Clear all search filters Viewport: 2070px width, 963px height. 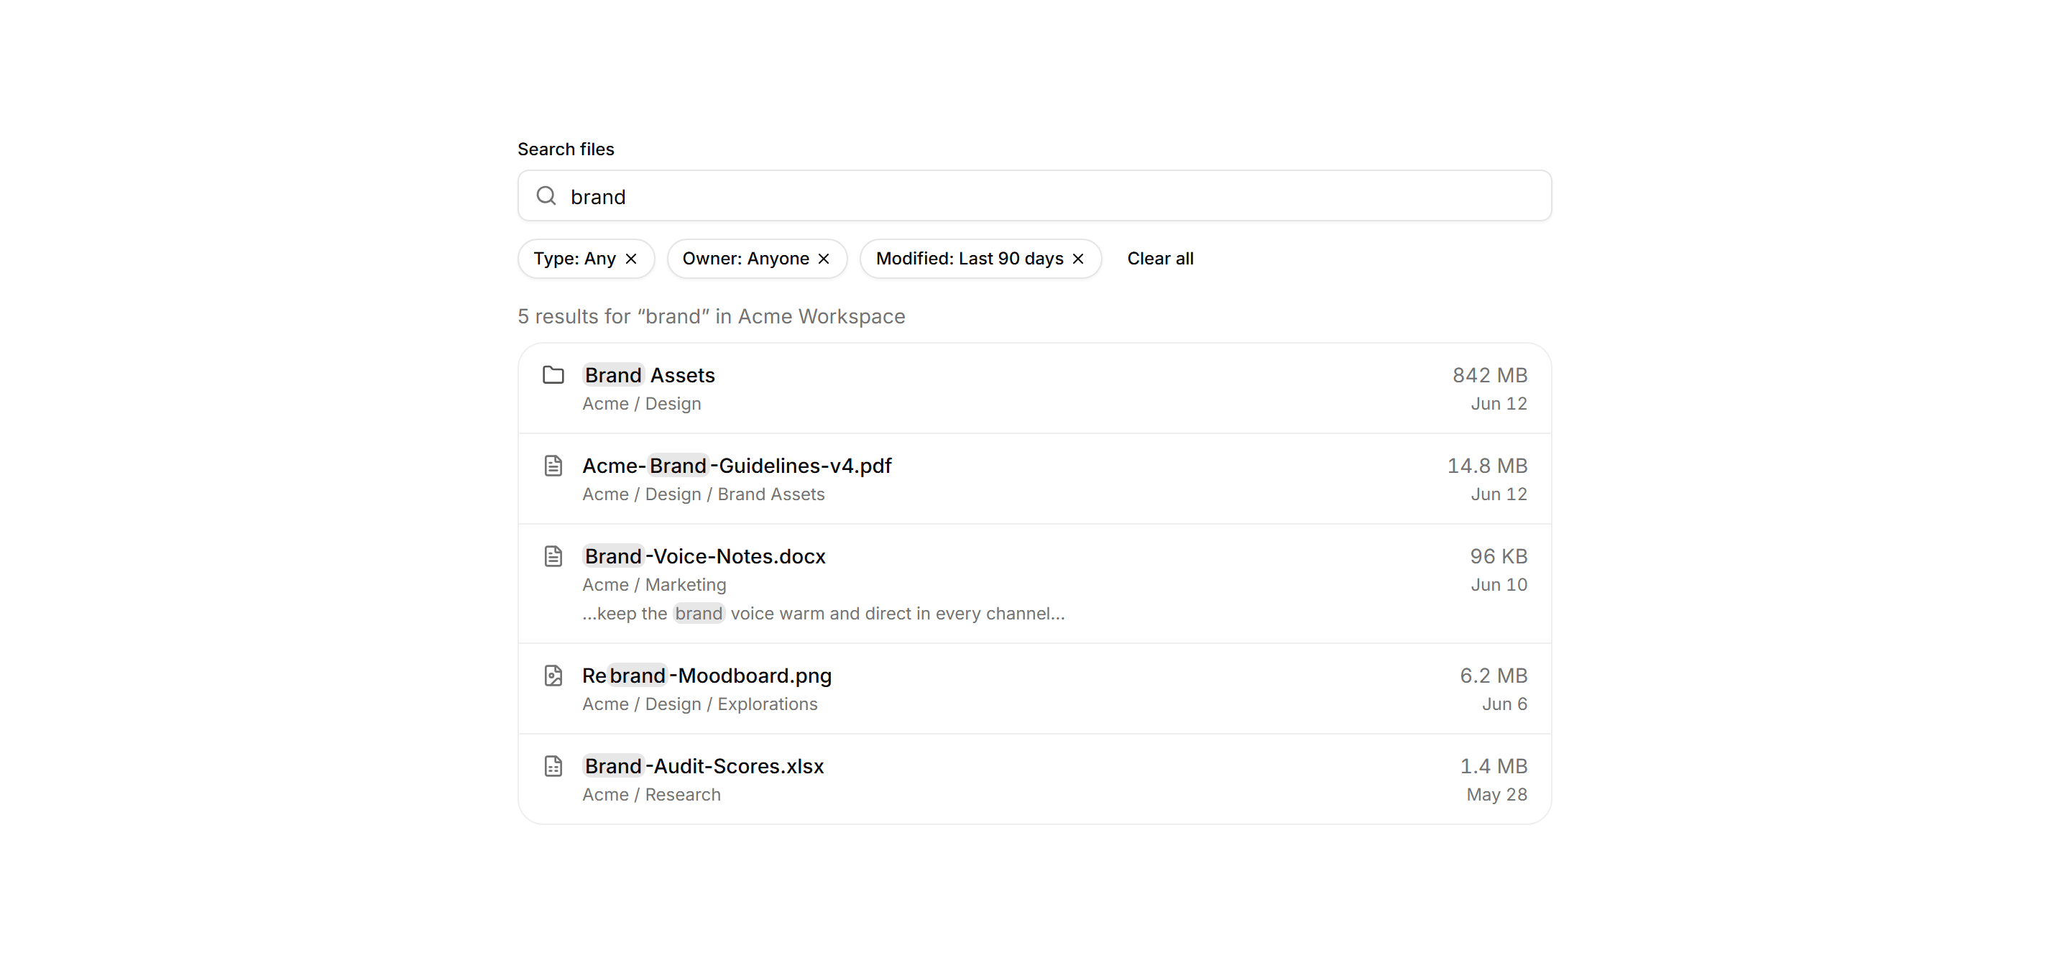1160,259
